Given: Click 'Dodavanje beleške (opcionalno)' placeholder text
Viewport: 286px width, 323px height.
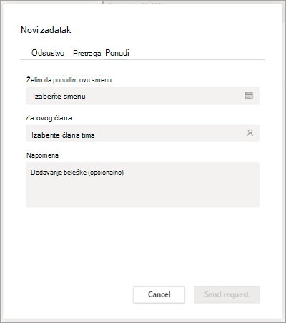Looking at the screenshot, I should click(x=77, y=173).
